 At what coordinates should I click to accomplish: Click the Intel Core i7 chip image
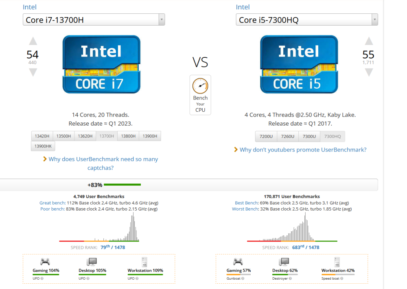tap(101, 64)
